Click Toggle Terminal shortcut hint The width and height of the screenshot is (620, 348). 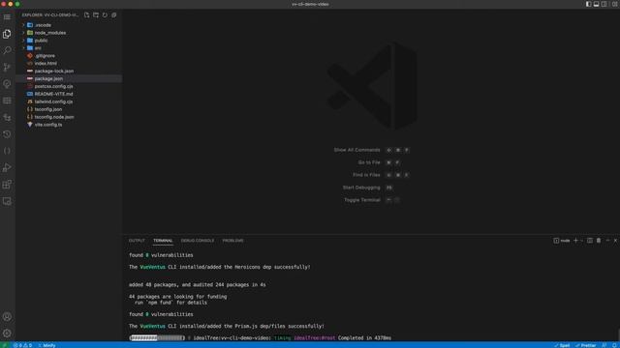(372, 200)
